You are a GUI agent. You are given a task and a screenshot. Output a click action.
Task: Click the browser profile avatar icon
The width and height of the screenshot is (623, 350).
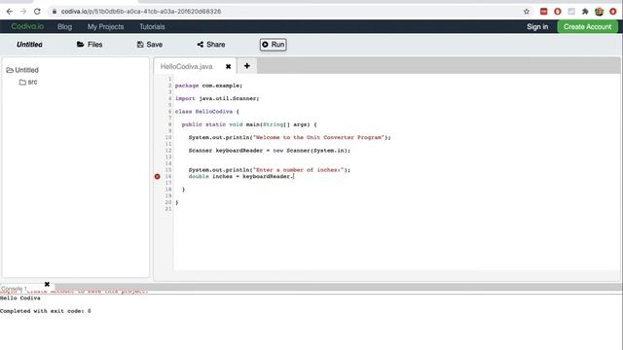600,12
